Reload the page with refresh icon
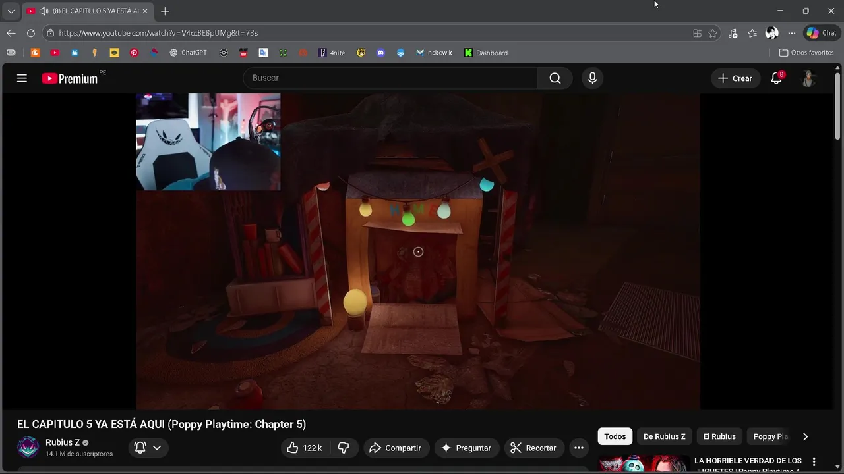This screenshot has width=844, height=474. 31,33
